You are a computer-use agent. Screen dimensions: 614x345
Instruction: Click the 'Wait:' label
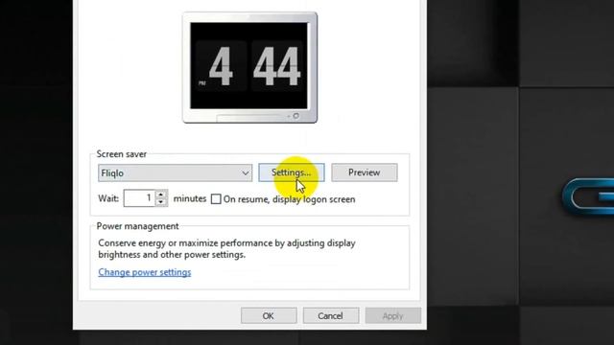108,198
